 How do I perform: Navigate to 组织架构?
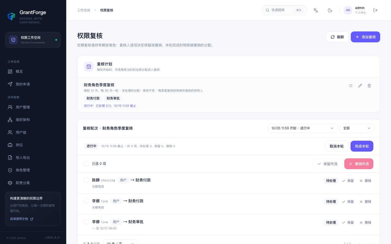click(x=33, y=120)
